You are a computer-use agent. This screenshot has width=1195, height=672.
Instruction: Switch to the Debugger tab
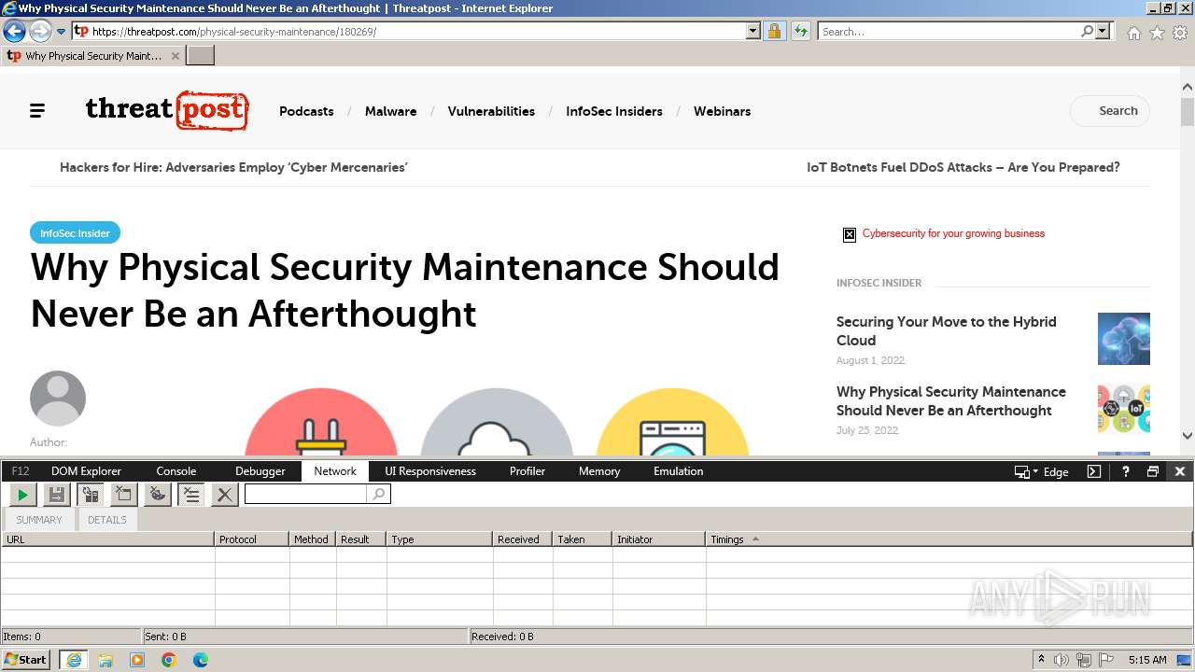(260, 471)
